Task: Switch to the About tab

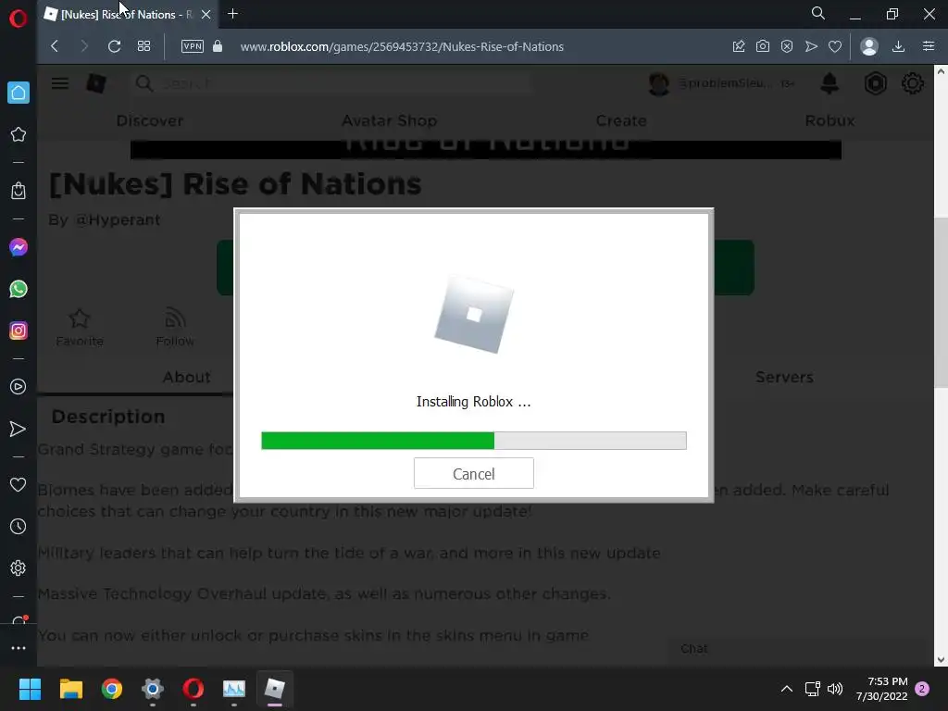Action: click(186, 378)
